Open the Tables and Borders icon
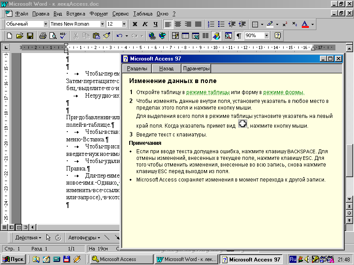The height and width of the screenshot is (265, 354). point(175,36)
